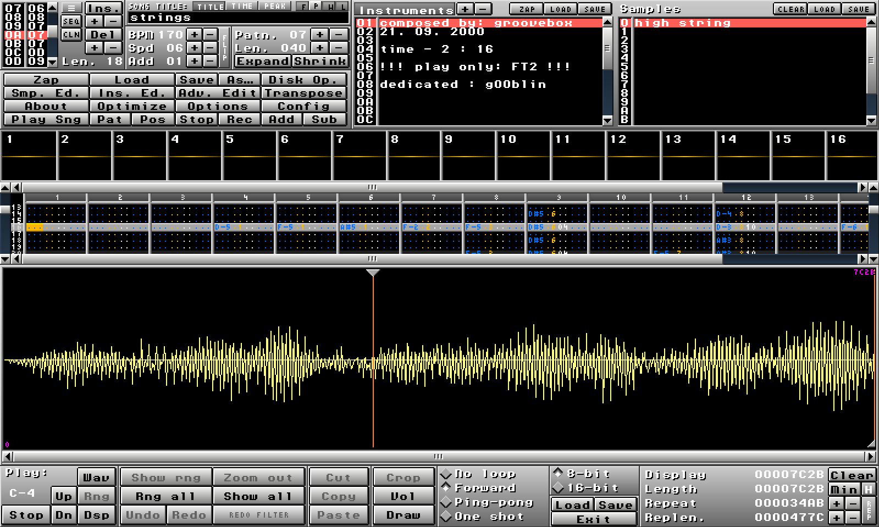The image size is (879, 527).
Task: Click the Samples CLEAR button
Action: click(790, 9)
